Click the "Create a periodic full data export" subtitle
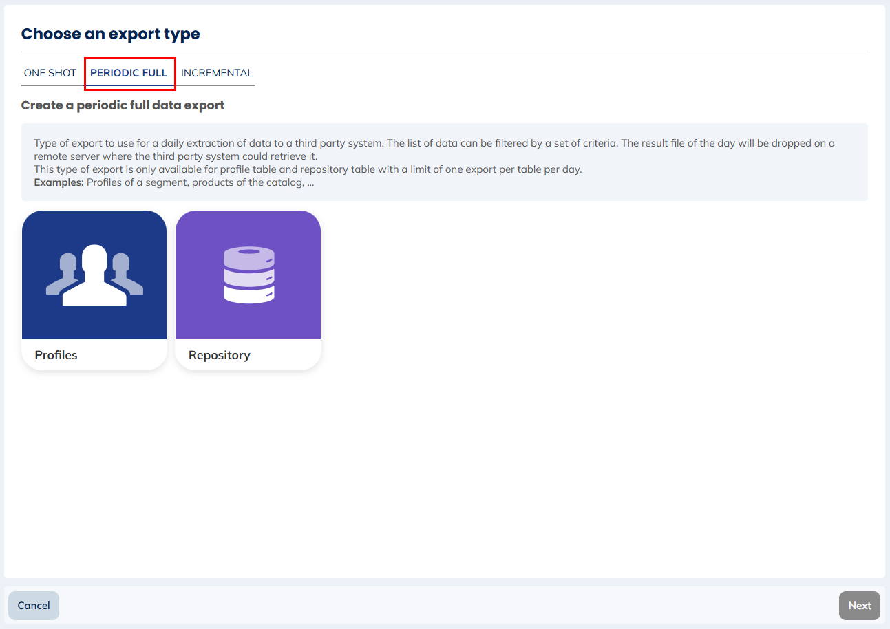 pyautogui.click(x=123, y=105)
